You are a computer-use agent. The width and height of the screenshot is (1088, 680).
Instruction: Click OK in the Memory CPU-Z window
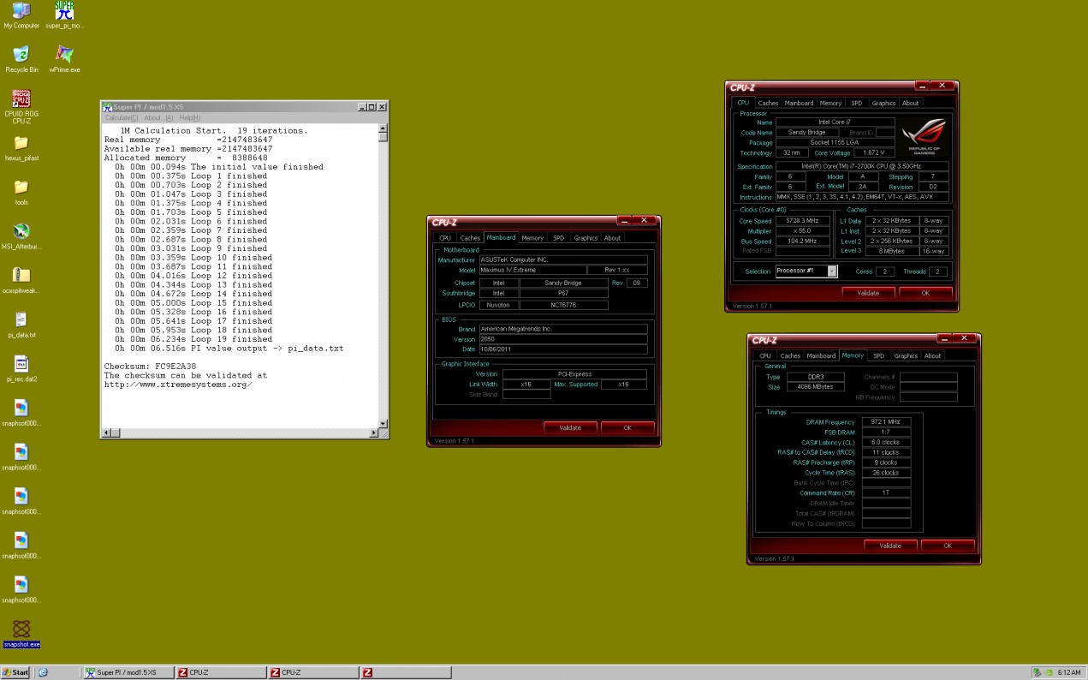tap(947, 546)
